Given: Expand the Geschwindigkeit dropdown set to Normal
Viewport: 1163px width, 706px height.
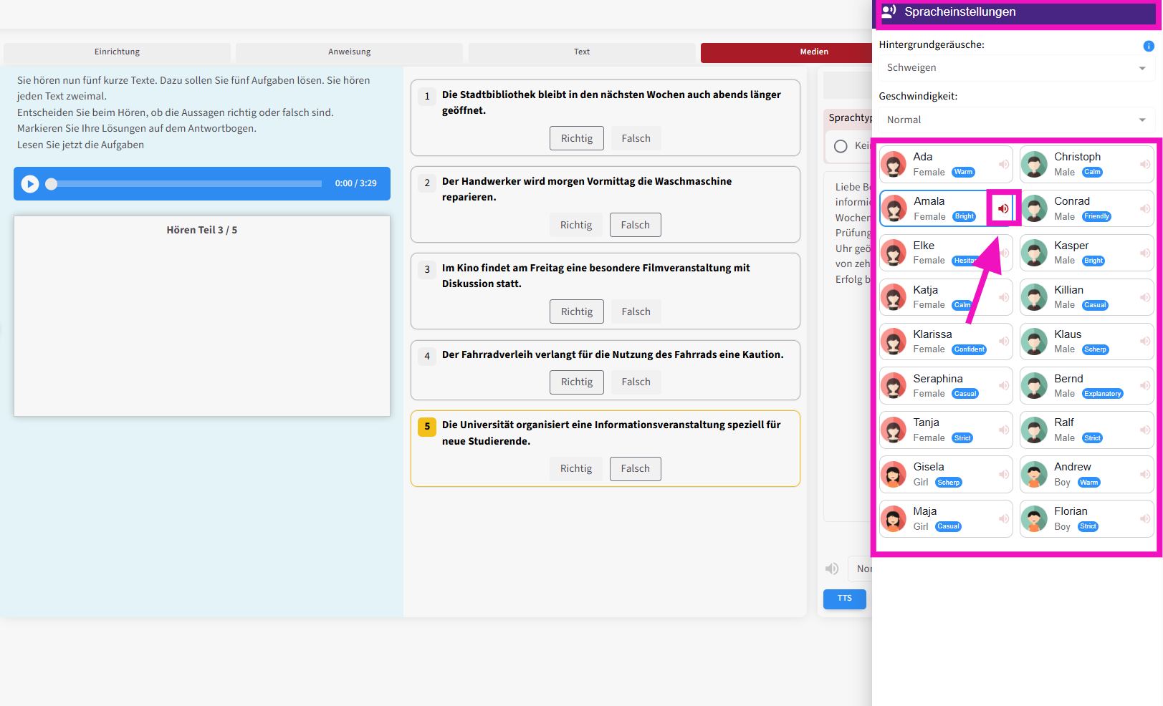Looking at the screenshot, I should tap(1015, 120).
